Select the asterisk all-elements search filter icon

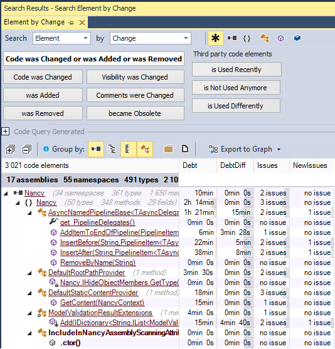click(x=215, y=38)
